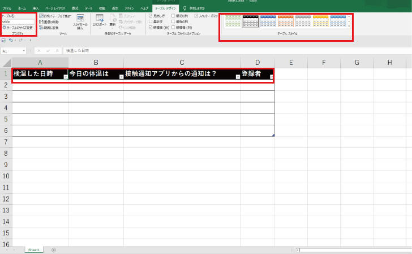
Task: Apply the light green table style
Action: [x=233, y=21]
